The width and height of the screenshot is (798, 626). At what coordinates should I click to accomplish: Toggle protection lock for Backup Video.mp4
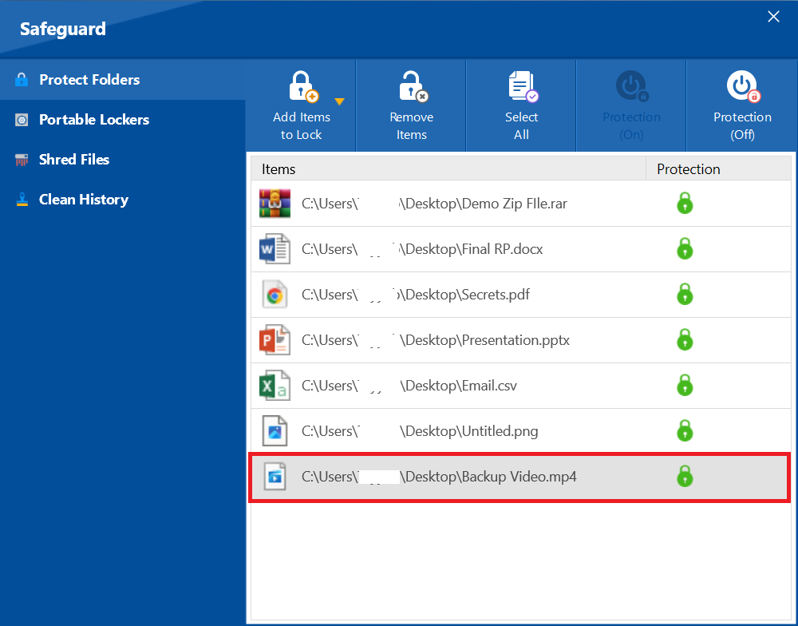[x=684, y=477]
